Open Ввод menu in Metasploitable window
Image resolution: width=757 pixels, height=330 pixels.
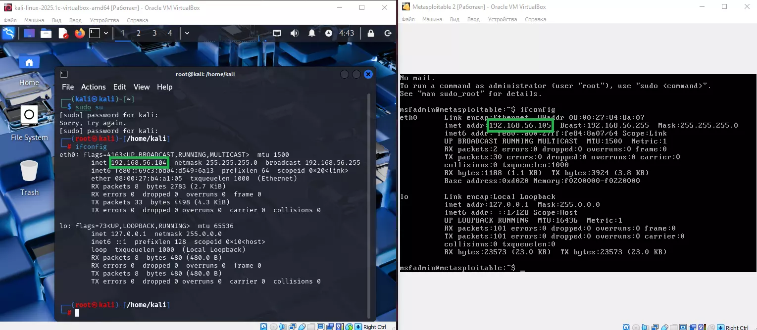[x=473, y=20]
